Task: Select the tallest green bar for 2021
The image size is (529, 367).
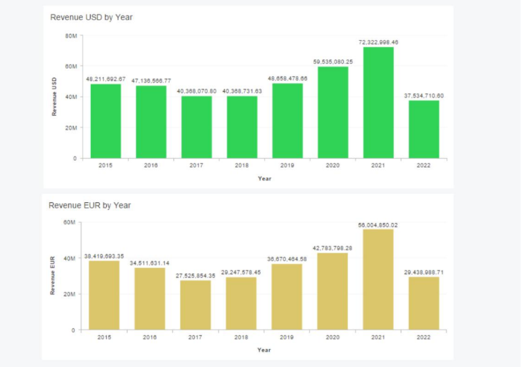Action: [x=378, y=102]
